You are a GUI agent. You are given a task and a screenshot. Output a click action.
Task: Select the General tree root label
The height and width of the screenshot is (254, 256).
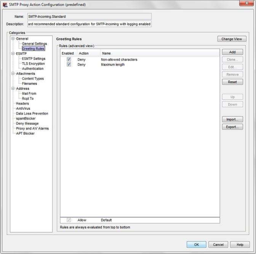click(22, 39)
